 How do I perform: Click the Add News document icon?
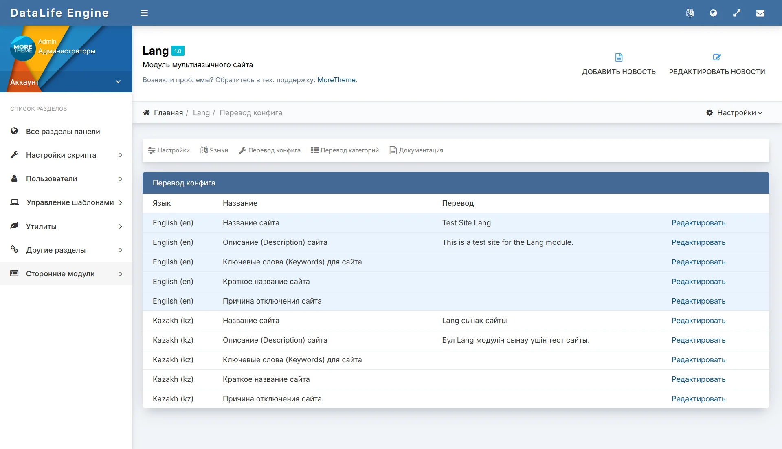click(619, 57)
